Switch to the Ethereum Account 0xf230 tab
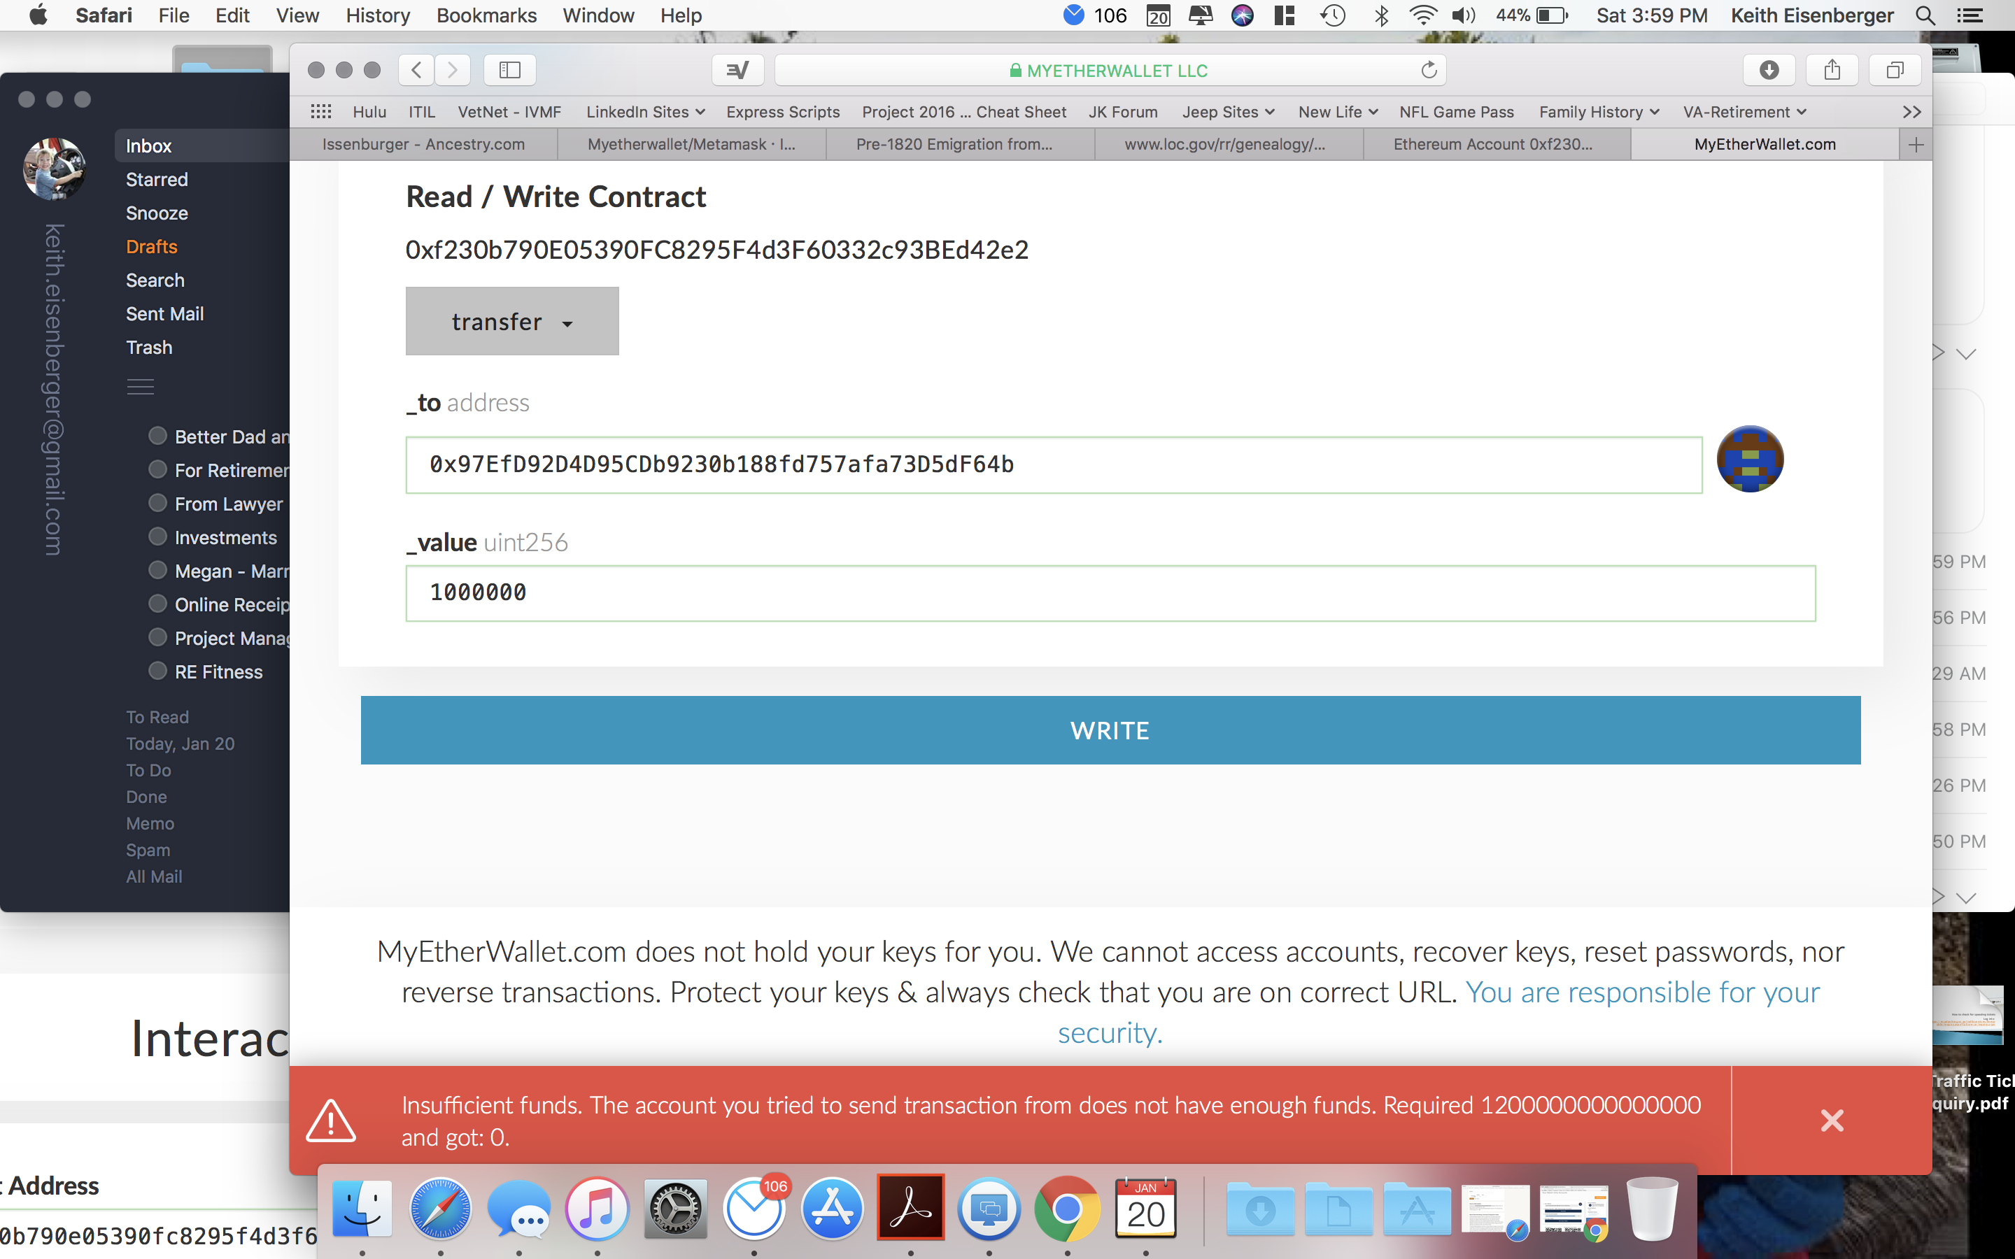This screenshot has height=1259, width=2015. point(1494,144)
